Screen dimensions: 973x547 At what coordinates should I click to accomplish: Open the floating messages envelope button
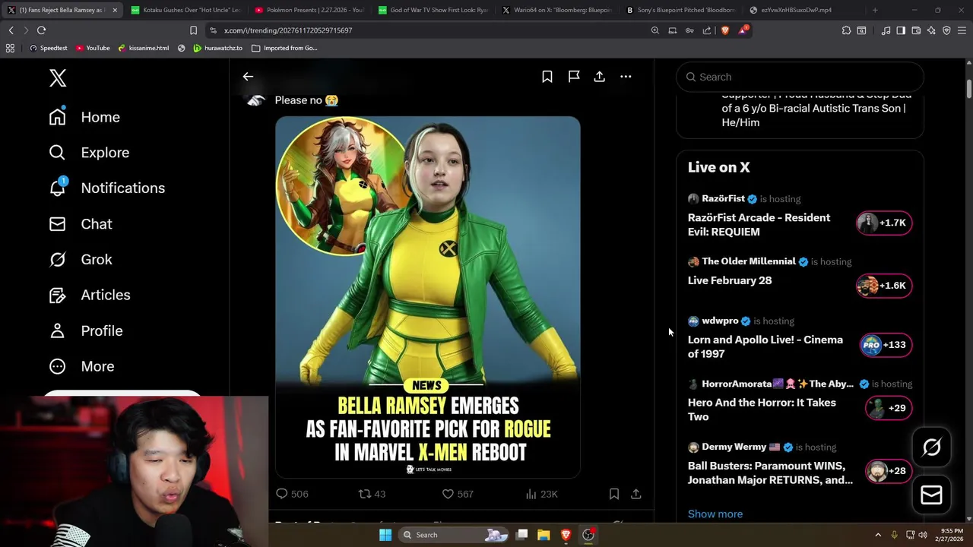click(x=931, y=495)
